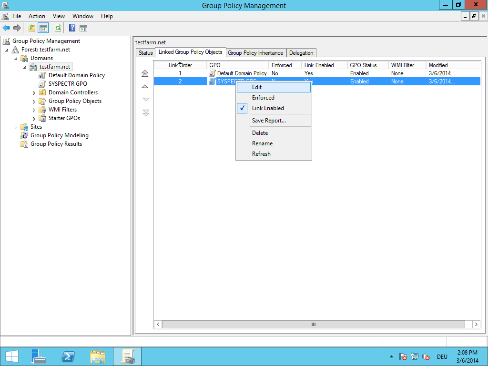Click the Group Policy Results icon

[24, 144]
